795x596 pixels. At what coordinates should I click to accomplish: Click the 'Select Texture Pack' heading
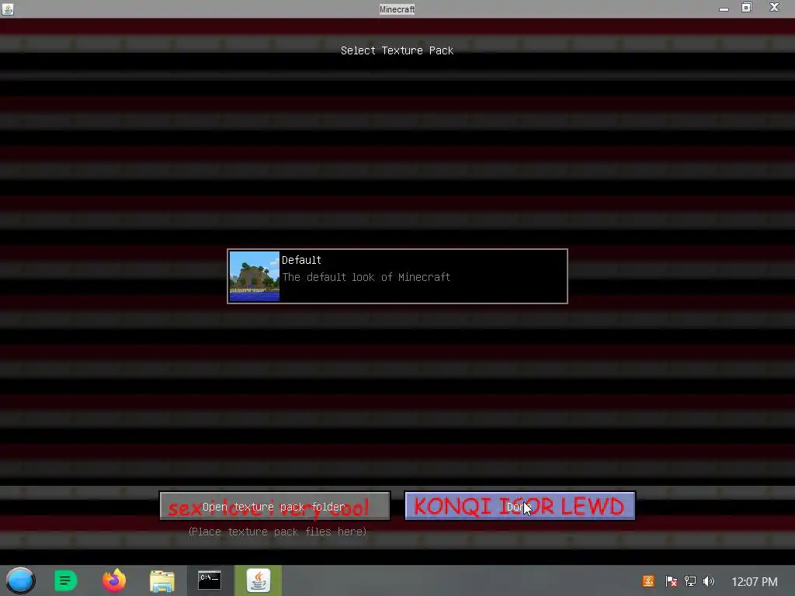[397, 50]
